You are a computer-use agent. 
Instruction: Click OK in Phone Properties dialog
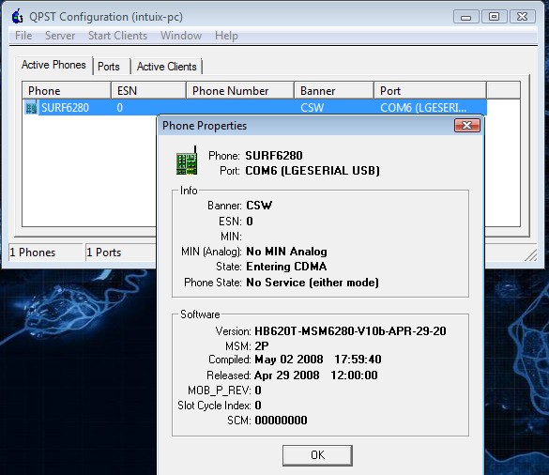click(x=317, y=455)
